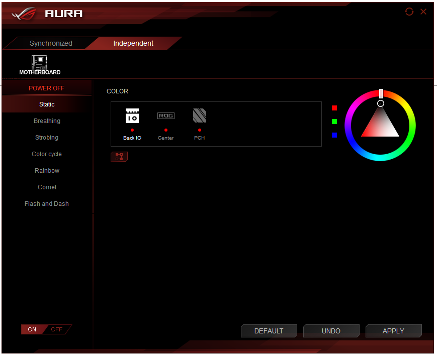437x356 pixels.
Task: Click the UNDO button
Action: click(x=331, y=331)
